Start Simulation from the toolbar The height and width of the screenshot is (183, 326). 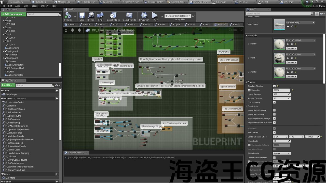point(144,16)
